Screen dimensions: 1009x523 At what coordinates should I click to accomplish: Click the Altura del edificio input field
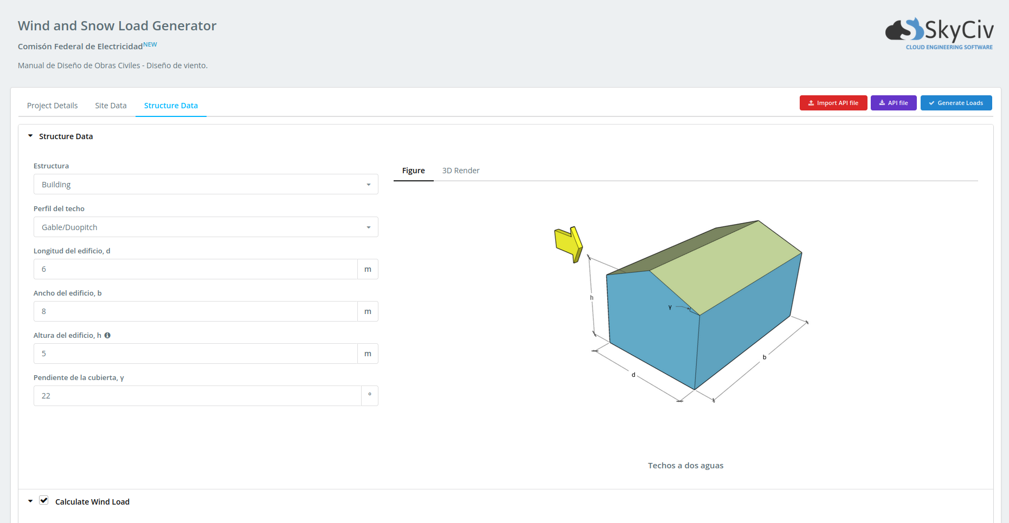point(195,354)
